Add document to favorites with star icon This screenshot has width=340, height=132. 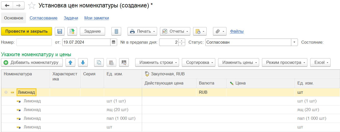click(32, 5)
